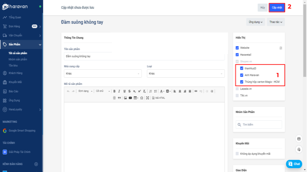Insert an image using the editor toolbar
The image size is (307, 172).
(125, 98)
